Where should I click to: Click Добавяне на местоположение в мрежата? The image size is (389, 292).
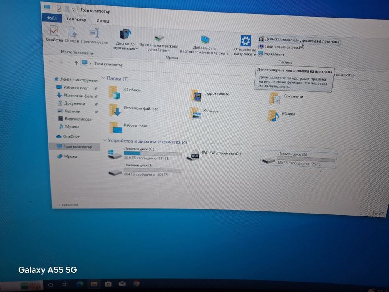pyautogui.click(x=204, y=45)
